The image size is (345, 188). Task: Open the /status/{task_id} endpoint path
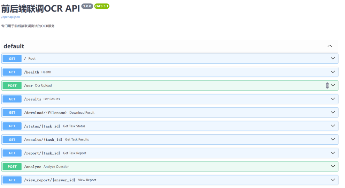(x=42, y=126)
